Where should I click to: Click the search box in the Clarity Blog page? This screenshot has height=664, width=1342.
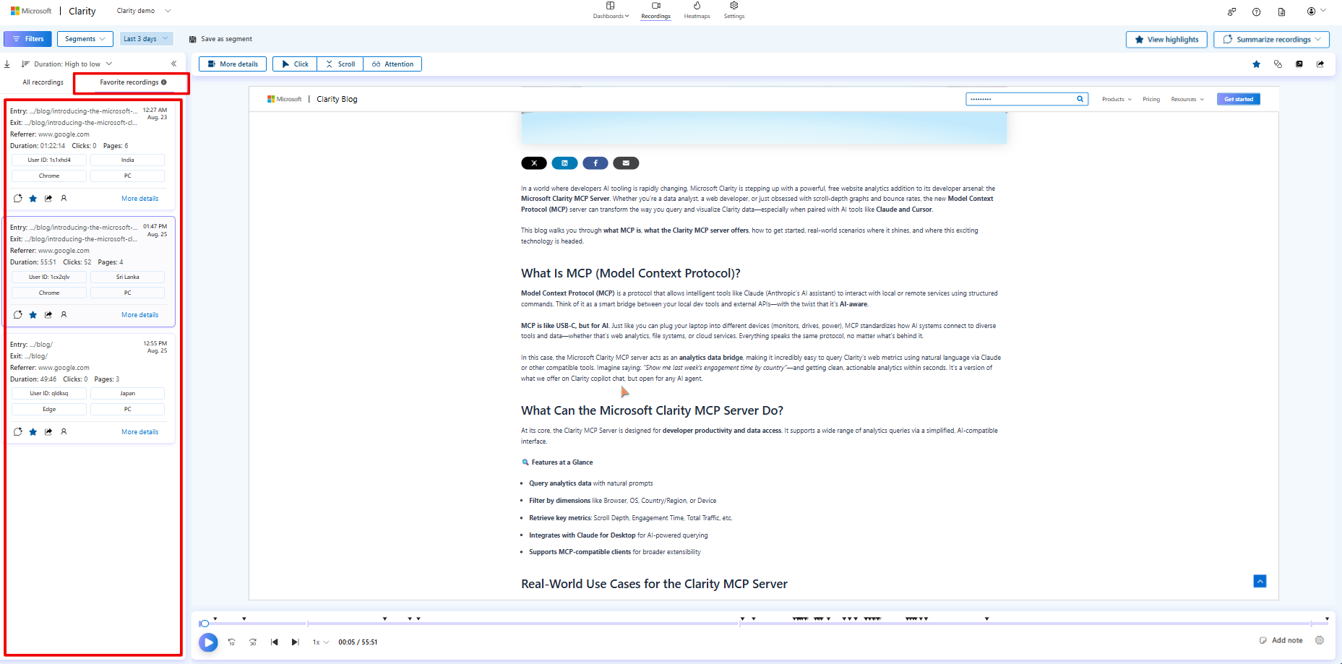[x=1027, y=99]
